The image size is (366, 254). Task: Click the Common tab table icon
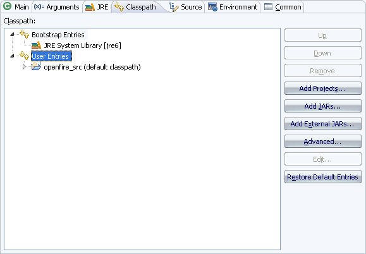click(268, 7)
